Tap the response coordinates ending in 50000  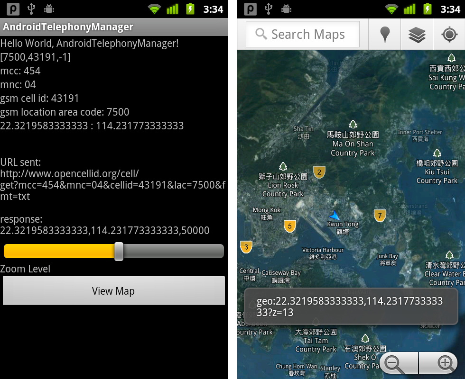[x=105, y=230]
